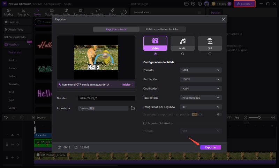Open the Tasa de bits dropdown

point(201,98)
